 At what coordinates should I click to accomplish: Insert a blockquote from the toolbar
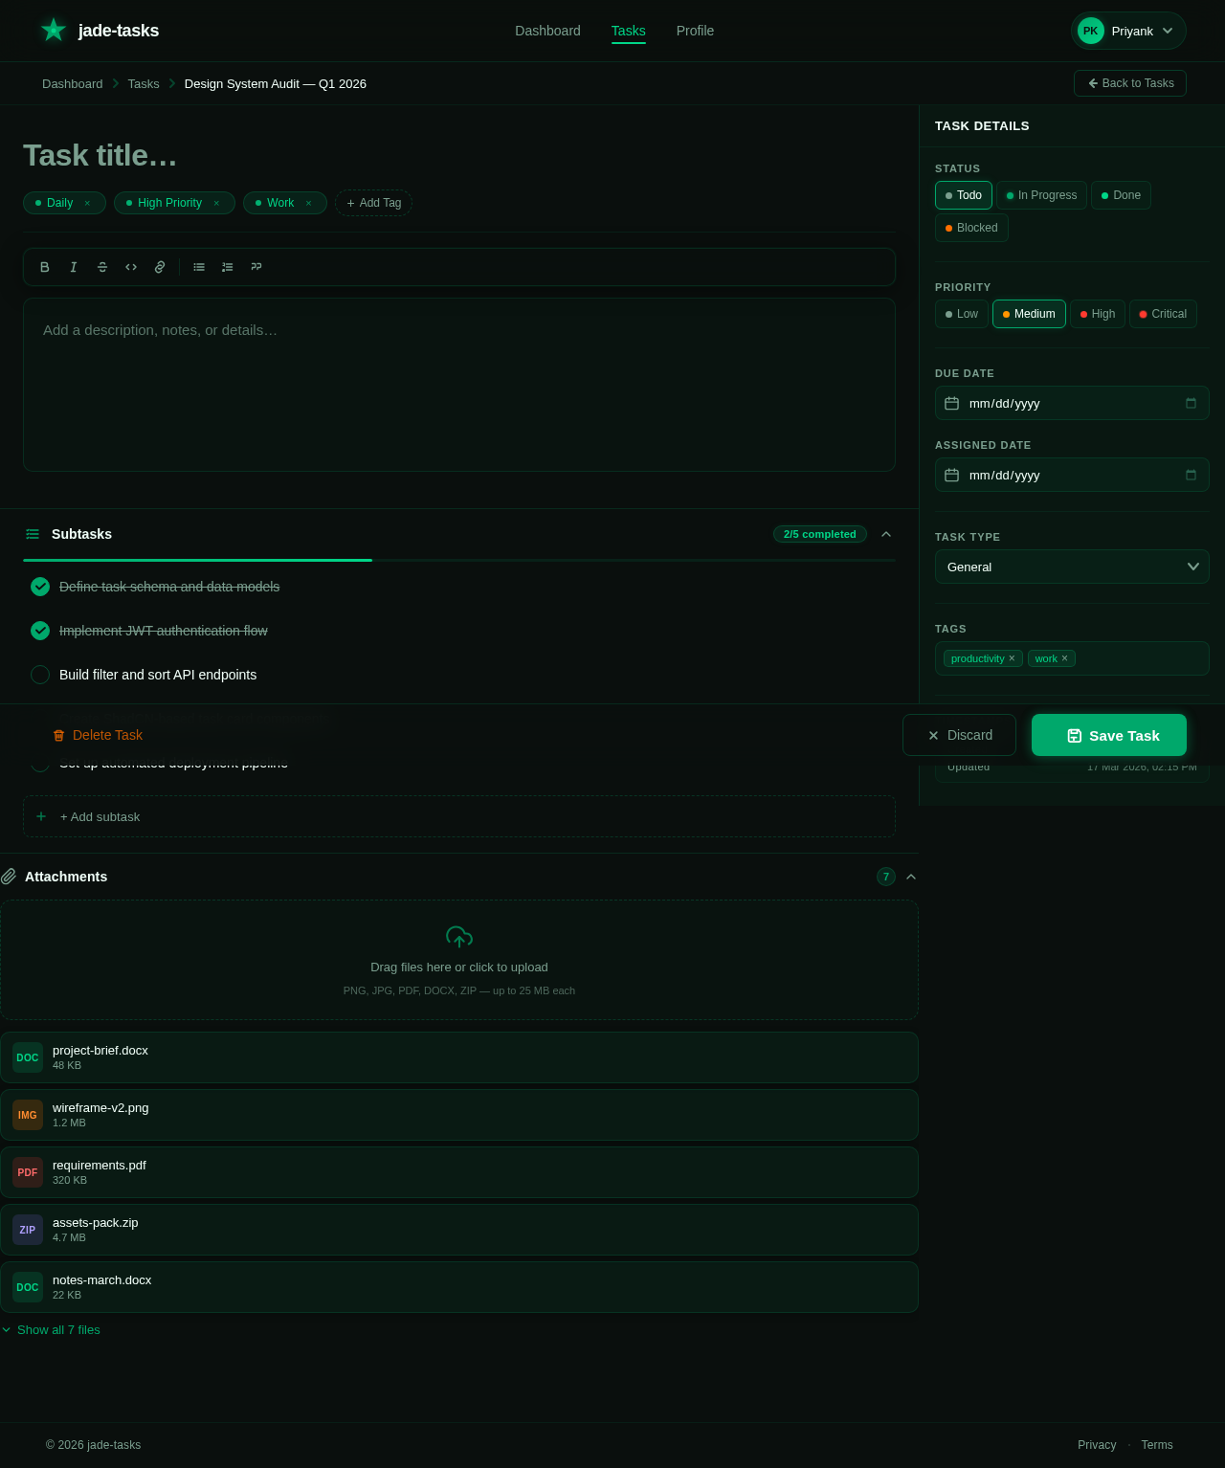[256, 267]
